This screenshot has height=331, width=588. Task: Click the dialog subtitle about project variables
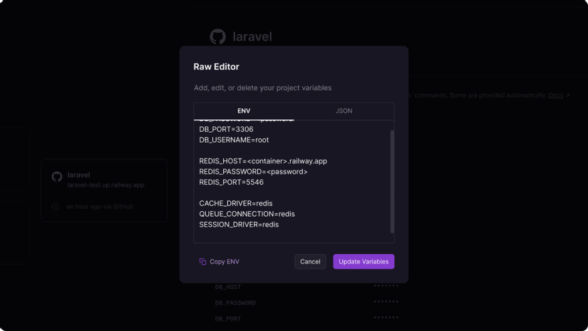pyautogui.click(x=263, y=88)
